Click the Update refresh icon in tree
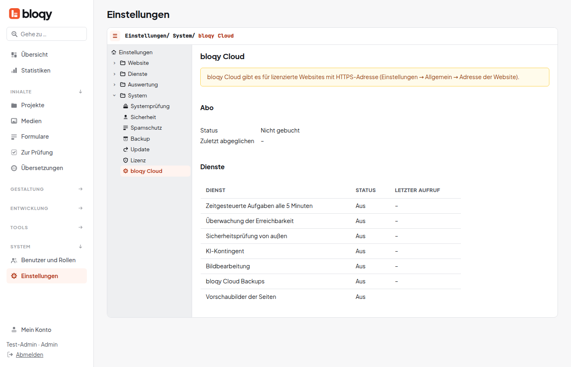 click(126, 150)
